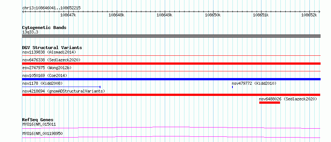Click the magenta MYO16 NM_015011 transcript line
Image resolution: width=331 pixels, height=142 pixels.
pyautogui.click(x=171, y=128)
